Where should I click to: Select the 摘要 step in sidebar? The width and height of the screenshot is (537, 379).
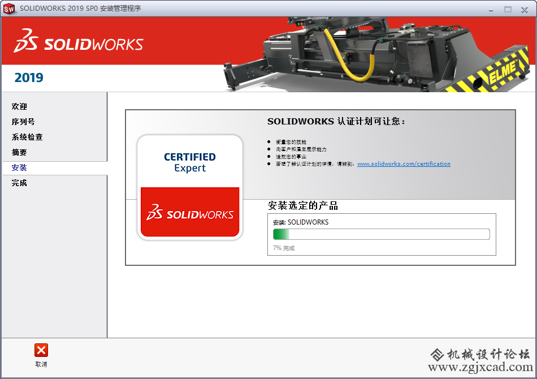click(x=19, y=153)
